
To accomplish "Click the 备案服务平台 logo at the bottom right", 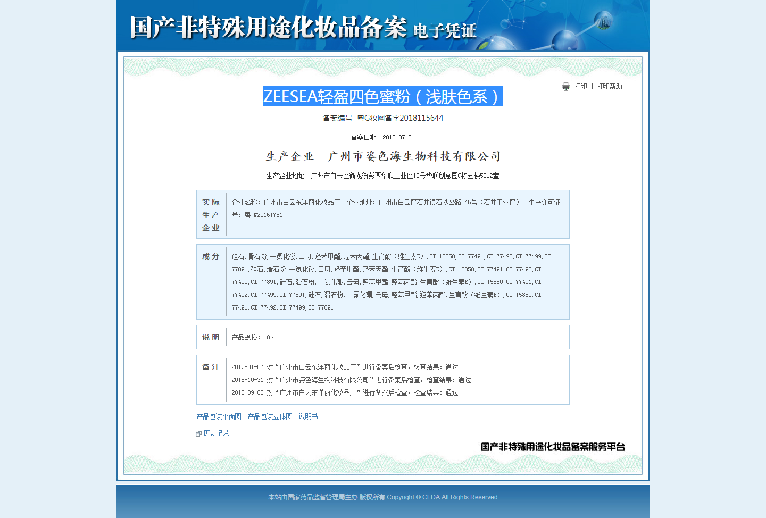I will click(x=553, y=447).
